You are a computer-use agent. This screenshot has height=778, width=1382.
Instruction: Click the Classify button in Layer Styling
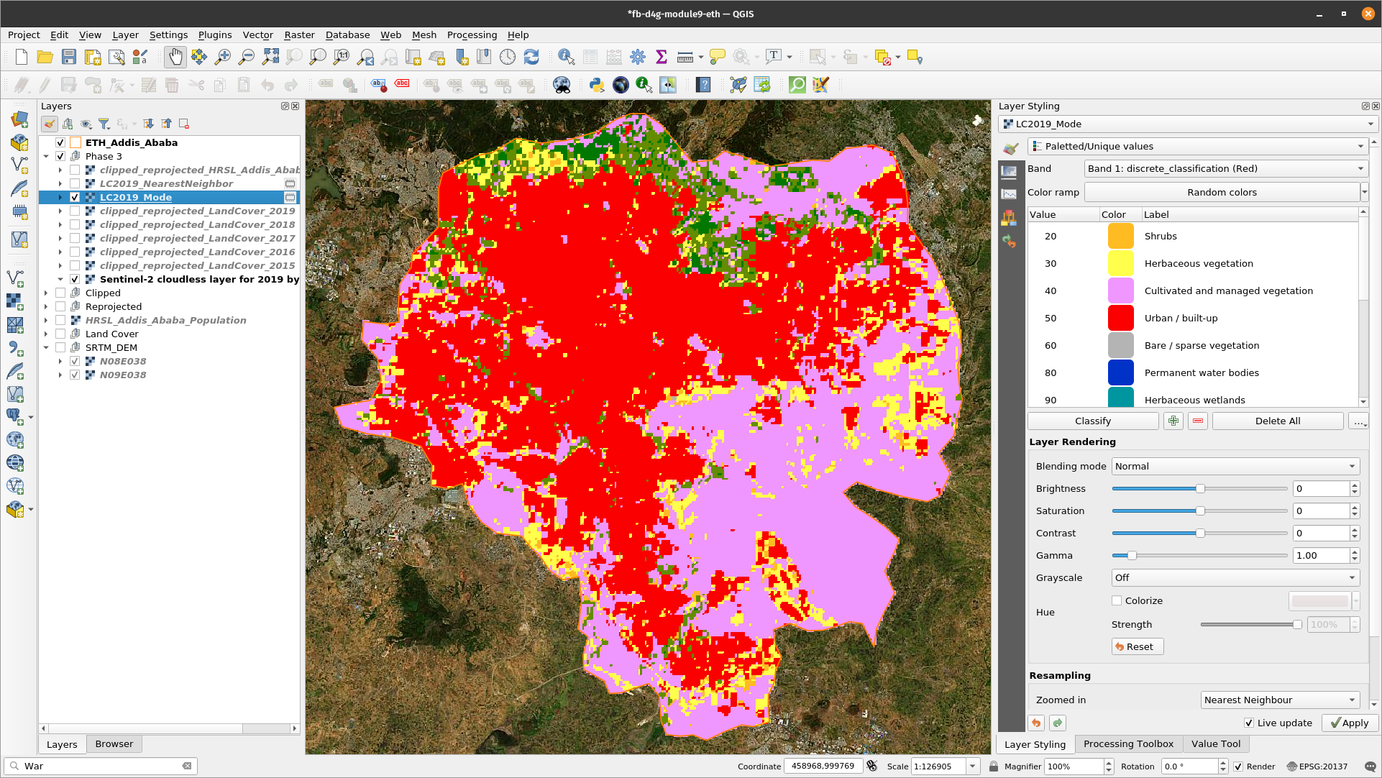click(x=1092, y=421)
